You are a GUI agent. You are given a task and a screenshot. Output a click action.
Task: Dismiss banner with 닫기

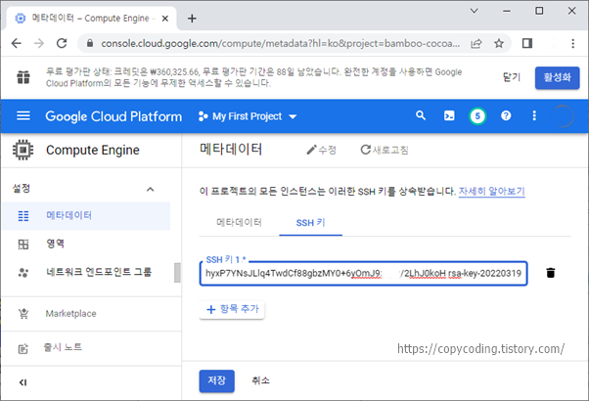512,77
